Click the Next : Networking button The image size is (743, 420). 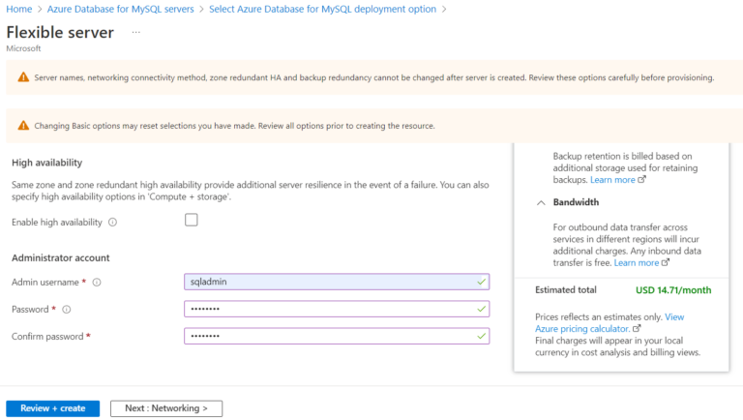pyautogui.click(x=165, y=408)
